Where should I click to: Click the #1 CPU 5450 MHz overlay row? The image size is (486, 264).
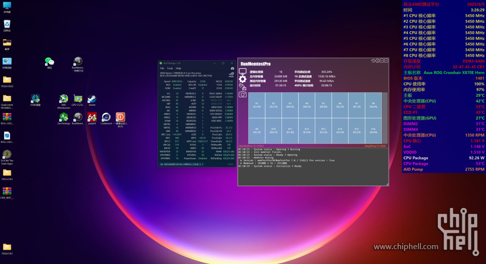[443, 15]
